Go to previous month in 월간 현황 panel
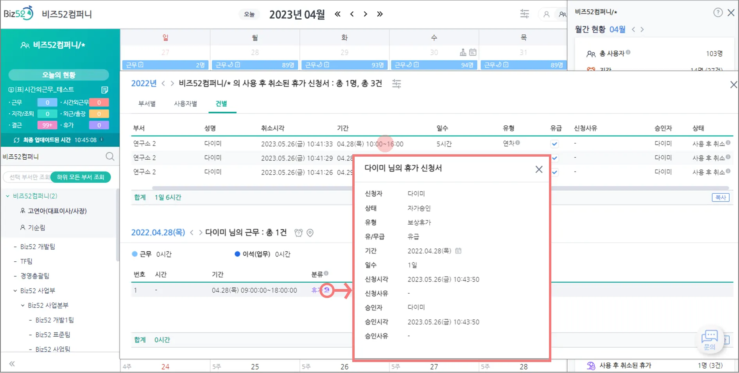The image size is (739, 373). point(633,29)
